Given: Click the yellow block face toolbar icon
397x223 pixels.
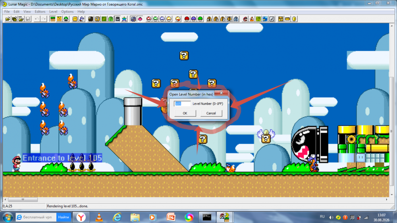Looking at the screenshot, I should (75, 19).
